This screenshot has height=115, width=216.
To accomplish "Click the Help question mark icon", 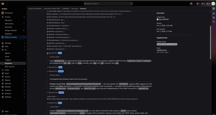I will (3, 112).
